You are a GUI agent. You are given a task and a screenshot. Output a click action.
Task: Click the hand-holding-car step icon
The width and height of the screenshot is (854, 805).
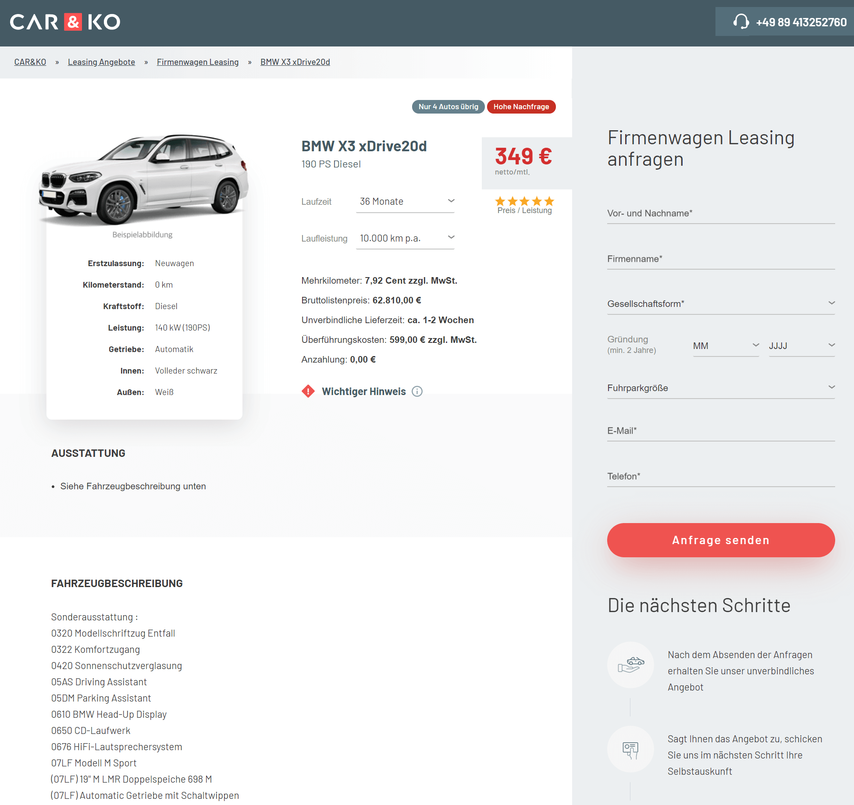(x=630, y=665)
